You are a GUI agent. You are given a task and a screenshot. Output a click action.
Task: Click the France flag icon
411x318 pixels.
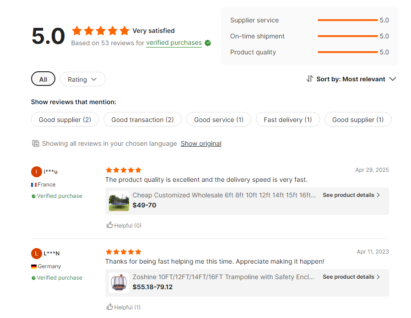34,185
